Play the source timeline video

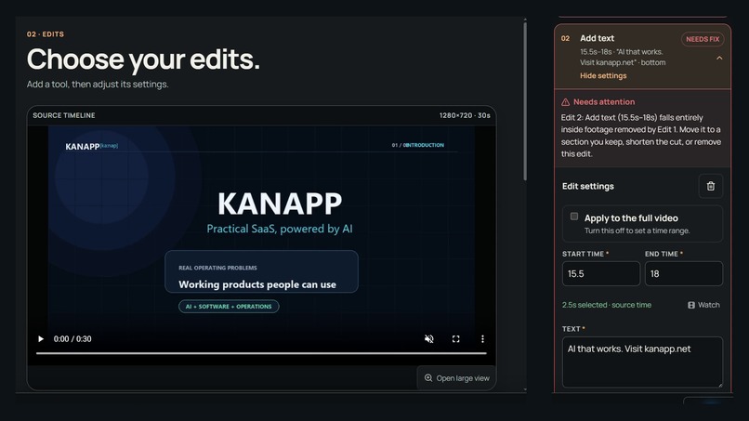coord(41,339)
